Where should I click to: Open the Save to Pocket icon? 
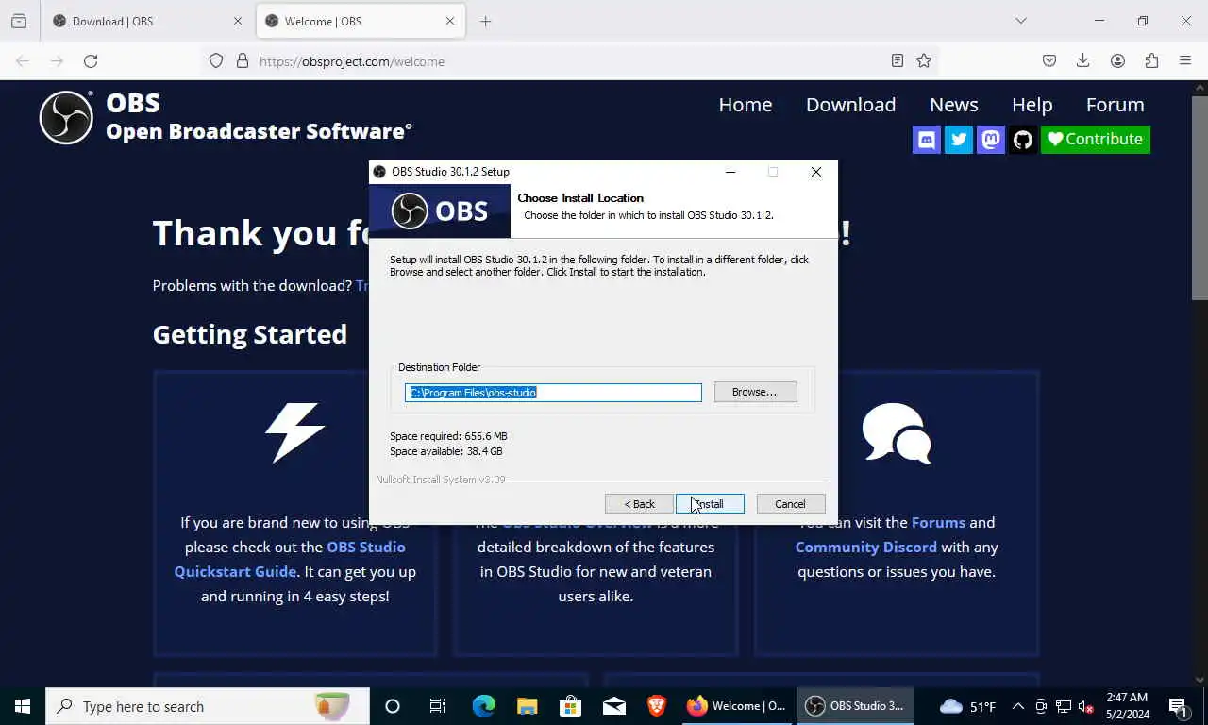click(x=1049, y=61)
